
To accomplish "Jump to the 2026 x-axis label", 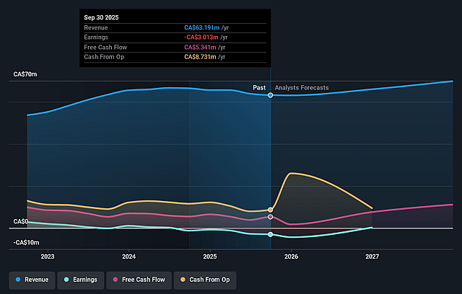I will coord(292,256).
